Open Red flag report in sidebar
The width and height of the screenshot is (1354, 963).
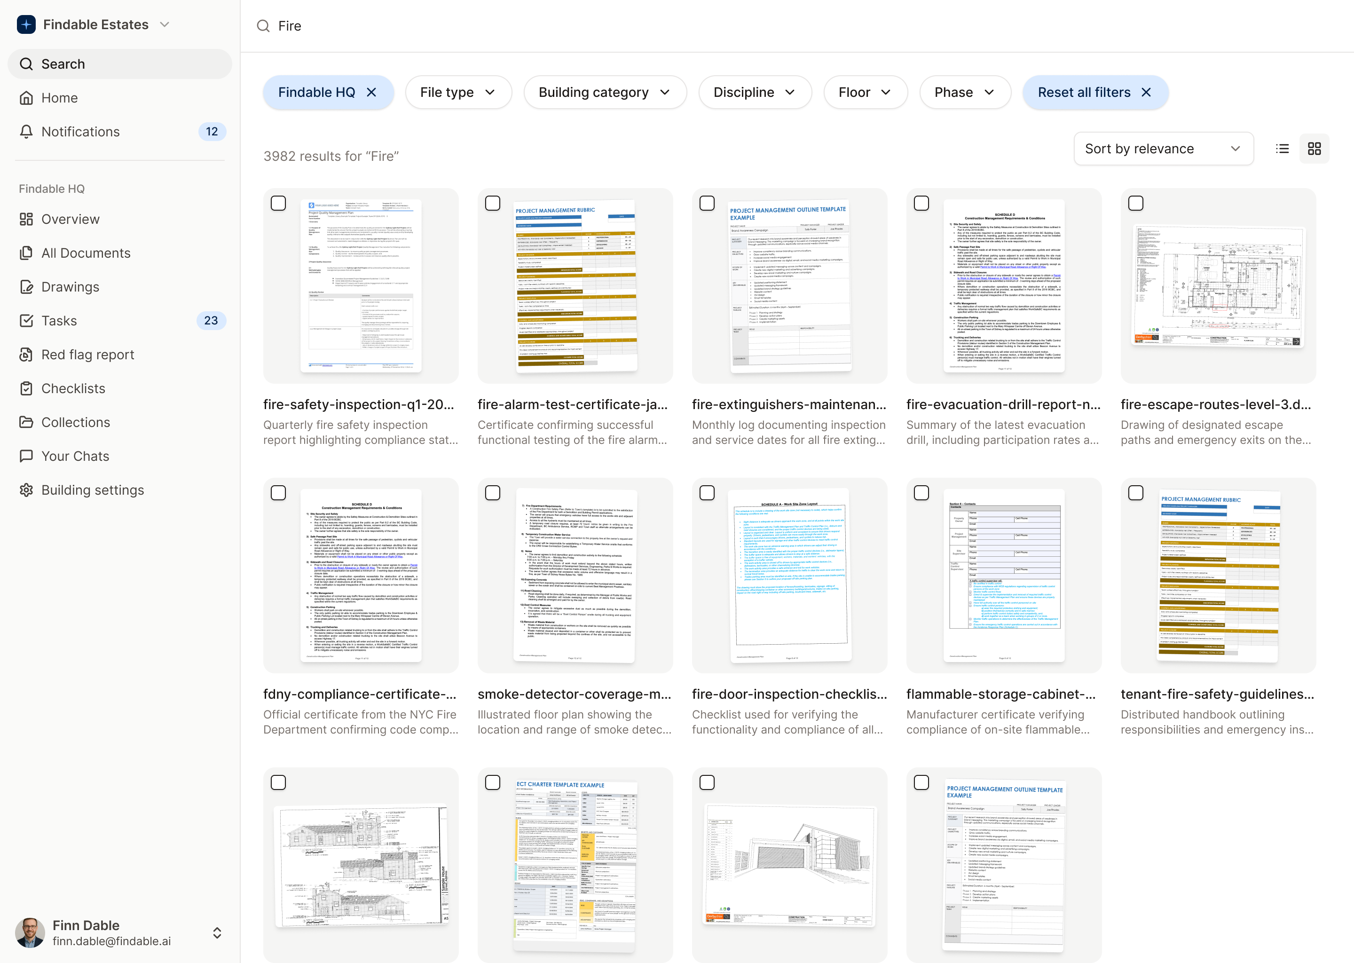(120, 355)
